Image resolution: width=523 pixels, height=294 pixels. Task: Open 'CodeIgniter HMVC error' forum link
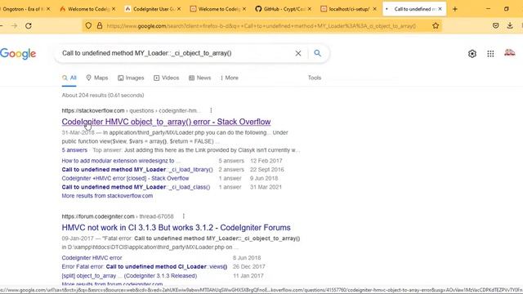(x=92, y=258)
